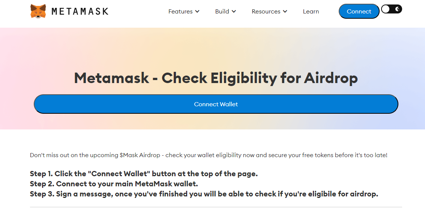
Task: Go to the Learn page
Action: click(311, 11)
